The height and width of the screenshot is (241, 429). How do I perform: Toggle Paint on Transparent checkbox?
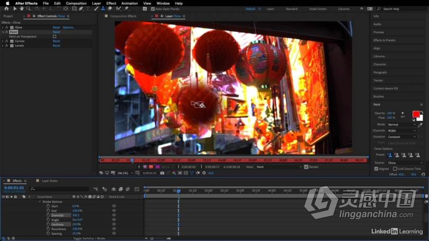(55, 37)
